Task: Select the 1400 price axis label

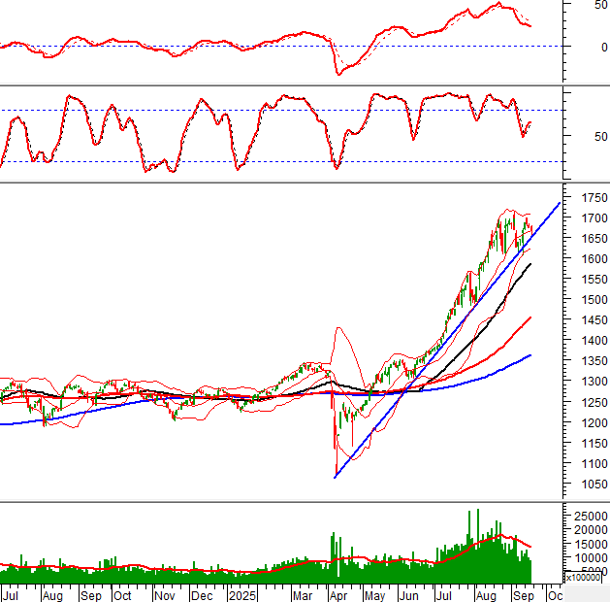Action: 594,341
